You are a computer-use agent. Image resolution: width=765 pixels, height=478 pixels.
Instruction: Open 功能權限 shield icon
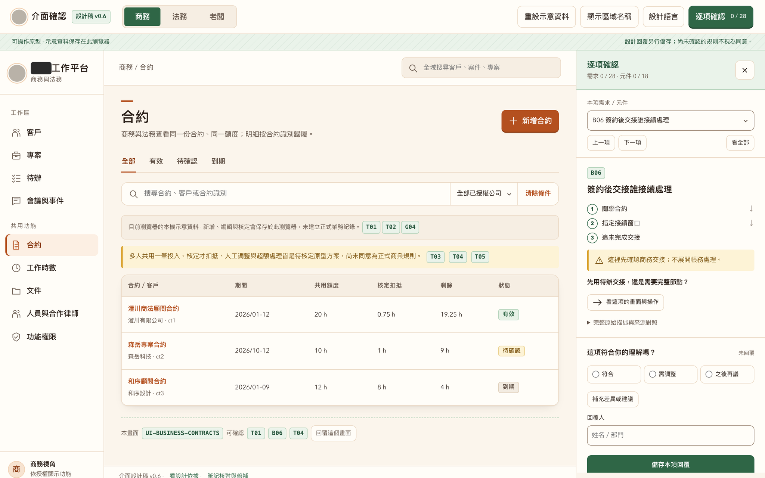[x=16, y=337]
